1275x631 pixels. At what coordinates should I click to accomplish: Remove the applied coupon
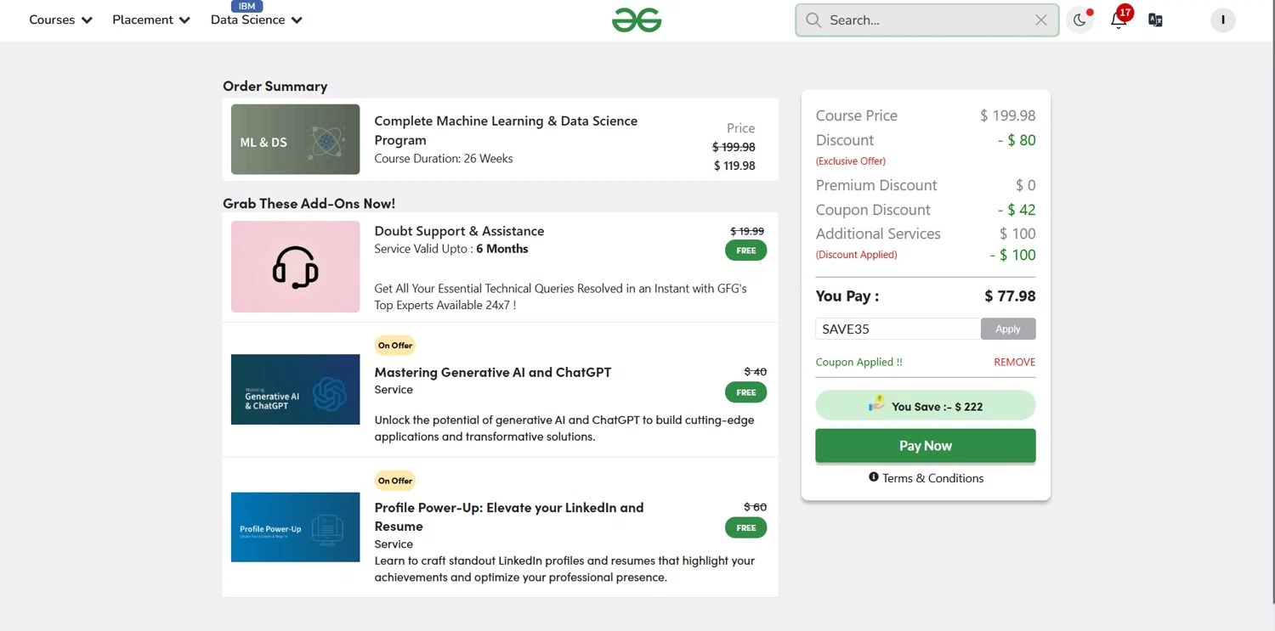click(x=1014, y=362)
